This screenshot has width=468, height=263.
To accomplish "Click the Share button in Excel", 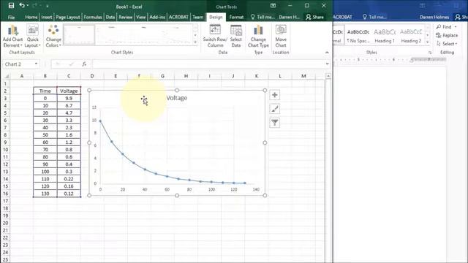I will pyautogui.click(x=314, y=17).
